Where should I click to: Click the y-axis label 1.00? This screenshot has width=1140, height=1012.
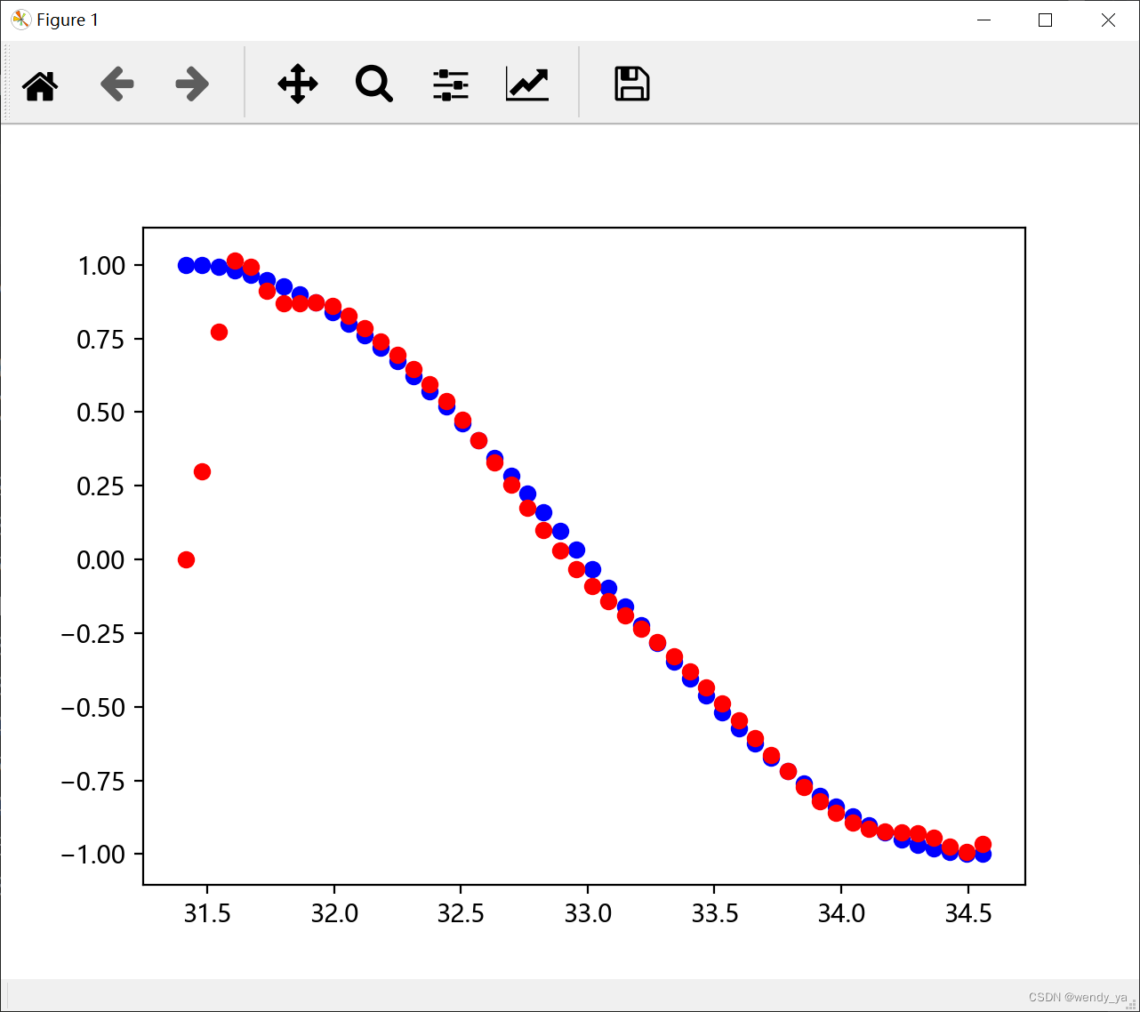[101, 265]
